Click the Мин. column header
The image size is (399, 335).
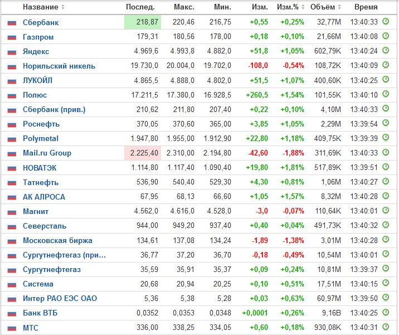click(x=223, y=7)
